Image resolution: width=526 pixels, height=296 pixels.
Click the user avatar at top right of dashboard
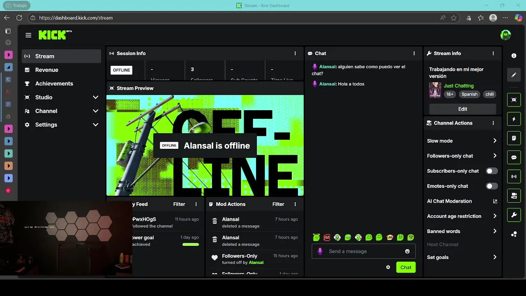click(505, 35)
